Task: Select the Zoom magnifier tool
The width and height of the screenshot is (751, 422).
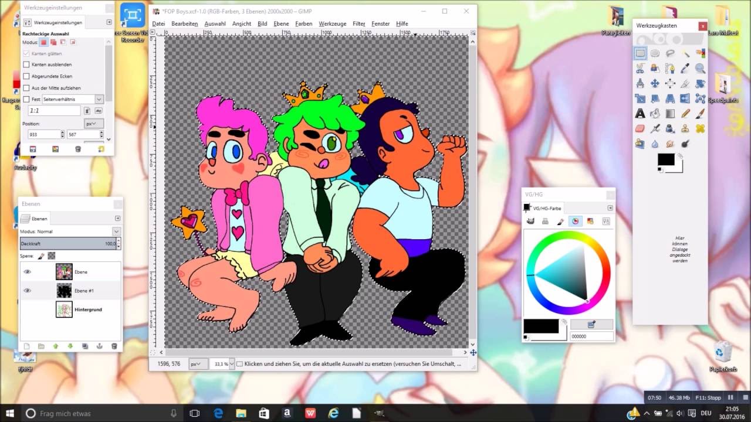Action: [x=700, y=69]
